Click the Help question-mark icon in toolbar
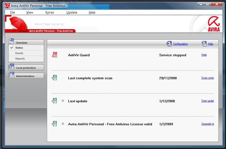The height and width of the screenshot is (149, 226). coord(204,44)
